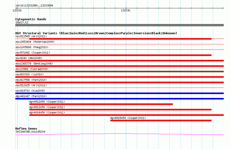Click the nsv571482 (Cooper2011) red variant bar

(x=113, y=55)
